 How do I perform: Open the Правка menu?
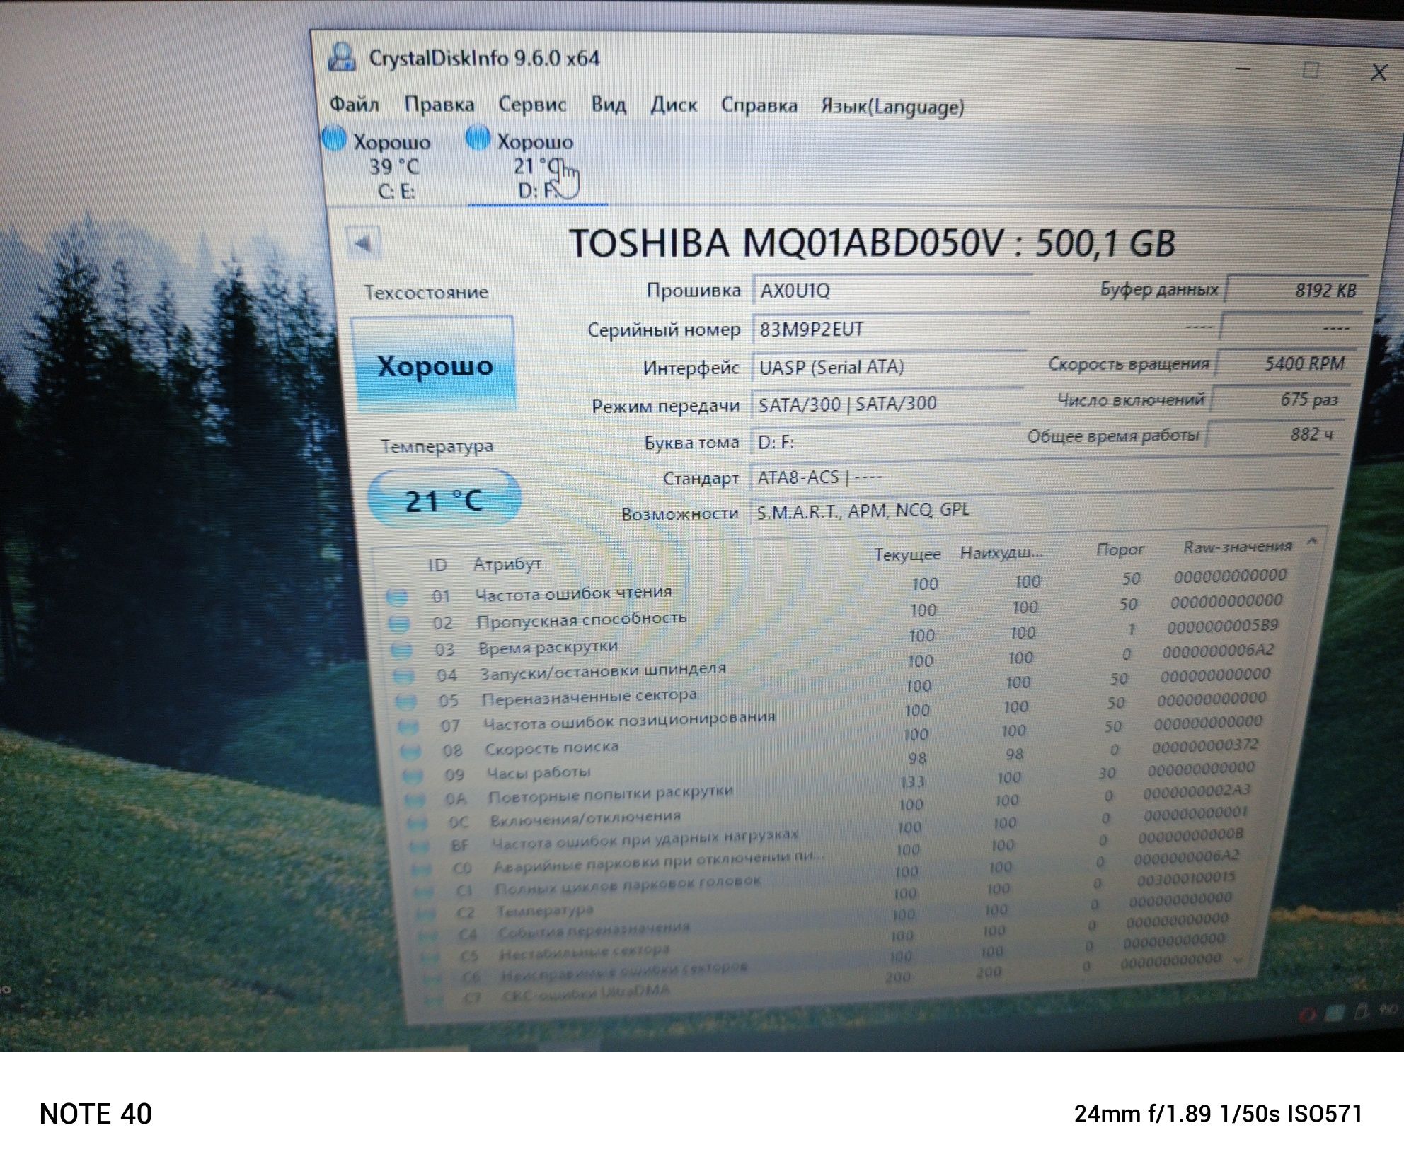439,105
